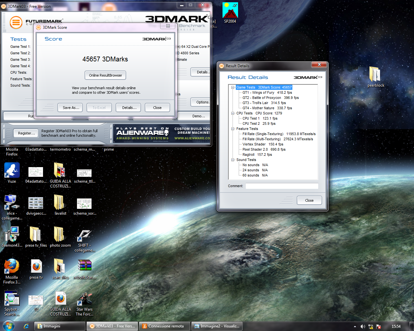Click the Details button in 3DMark03 main window

click(201, 72)
